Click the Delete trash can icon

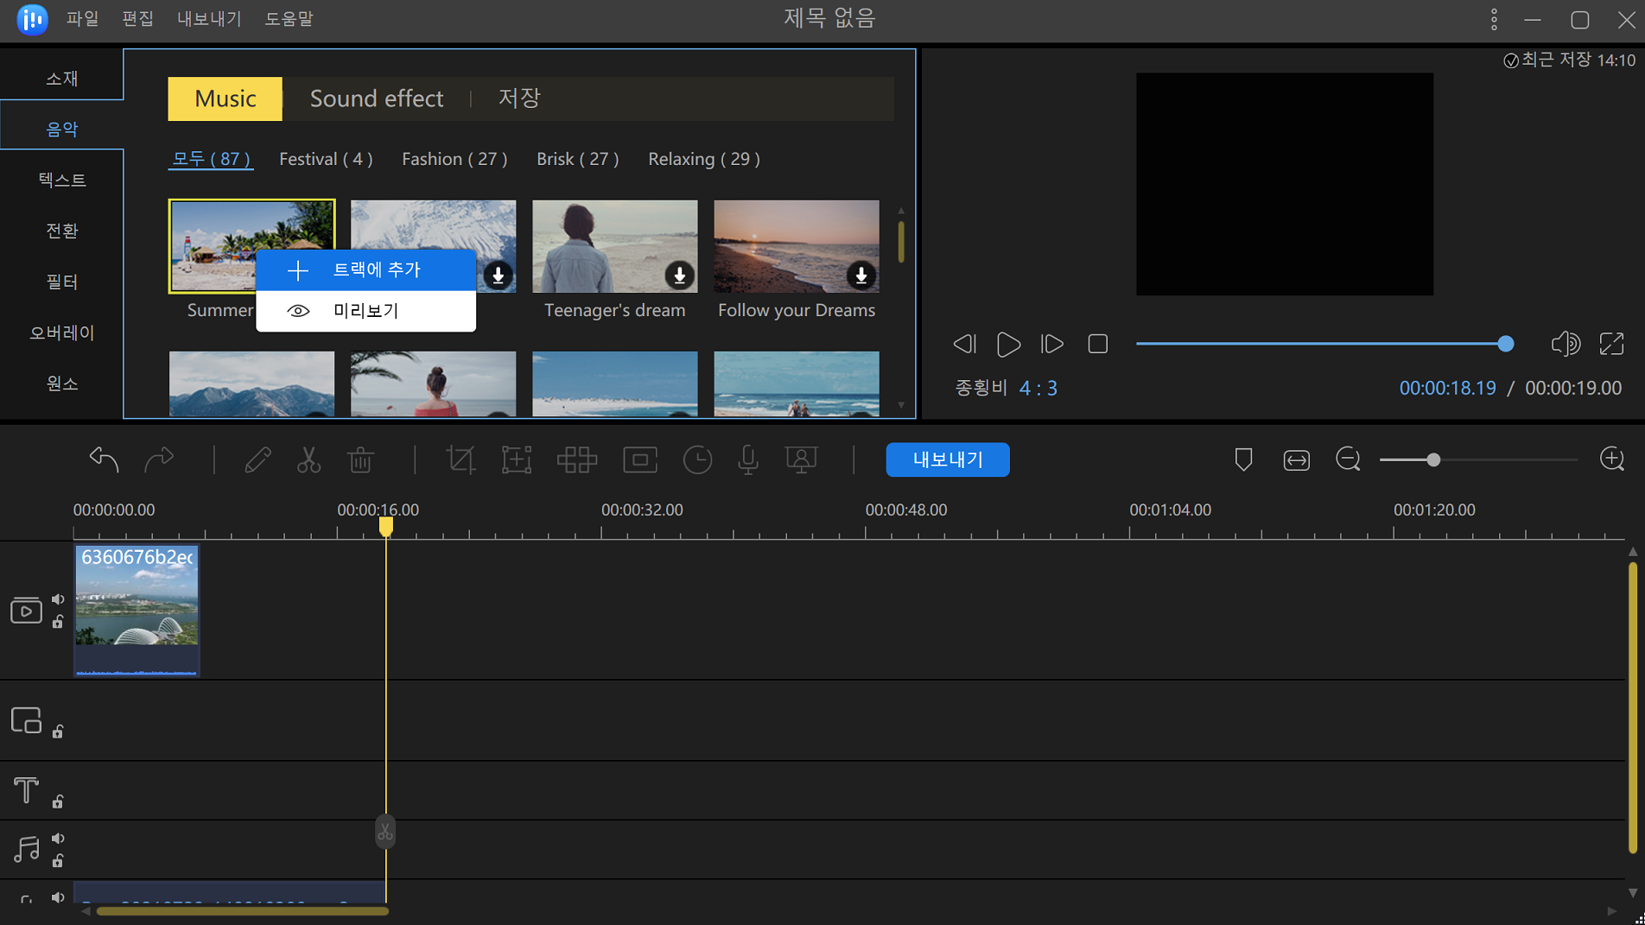[x=360, y=459]
